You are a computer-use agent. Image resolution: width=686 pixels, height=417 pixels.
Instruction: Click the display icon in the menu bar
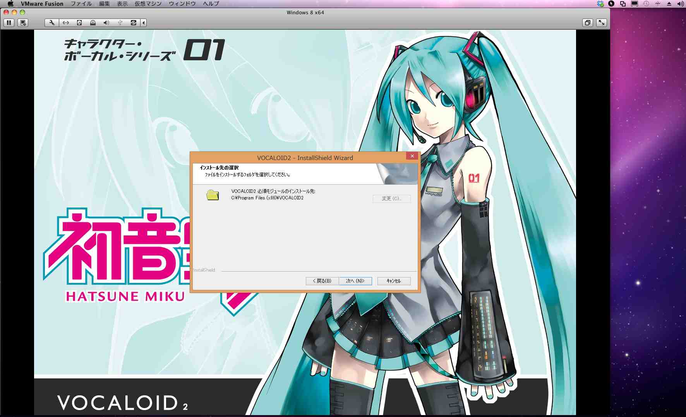click(634, 3)
